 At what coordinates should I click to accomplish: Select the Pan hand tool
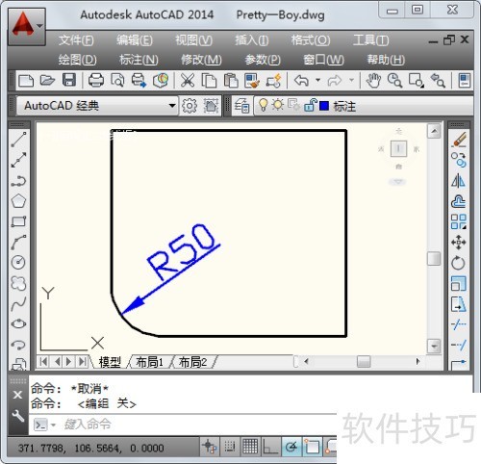pos(373,80)
